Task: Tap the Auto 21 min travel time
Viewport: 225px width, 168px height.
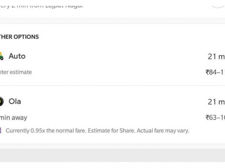Action: pos(216,56)
